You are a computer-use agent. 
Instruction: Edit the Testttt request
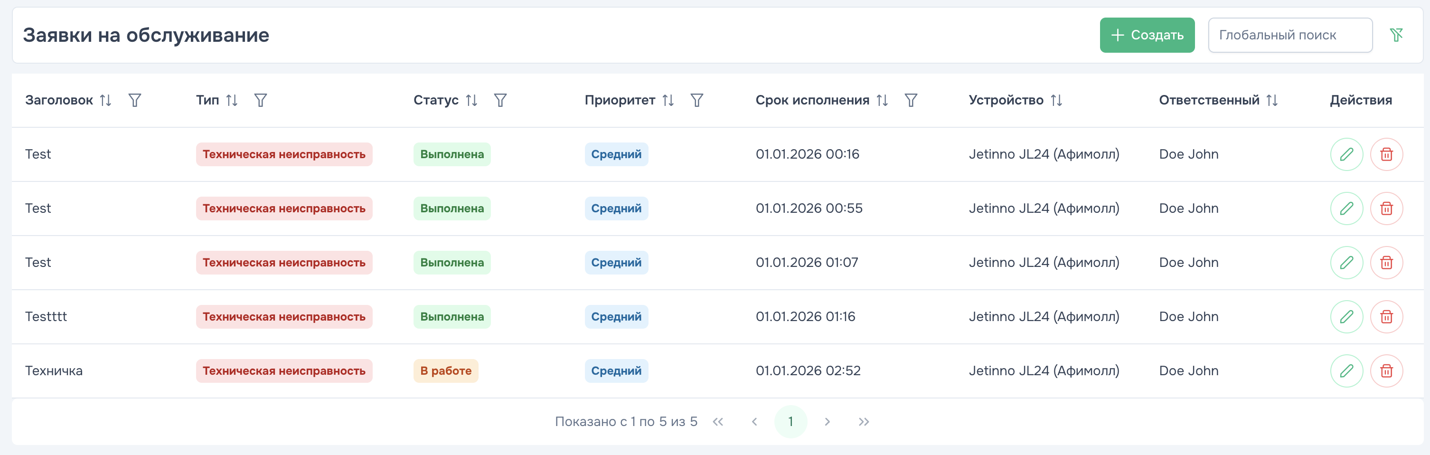tap(1347, 317)
